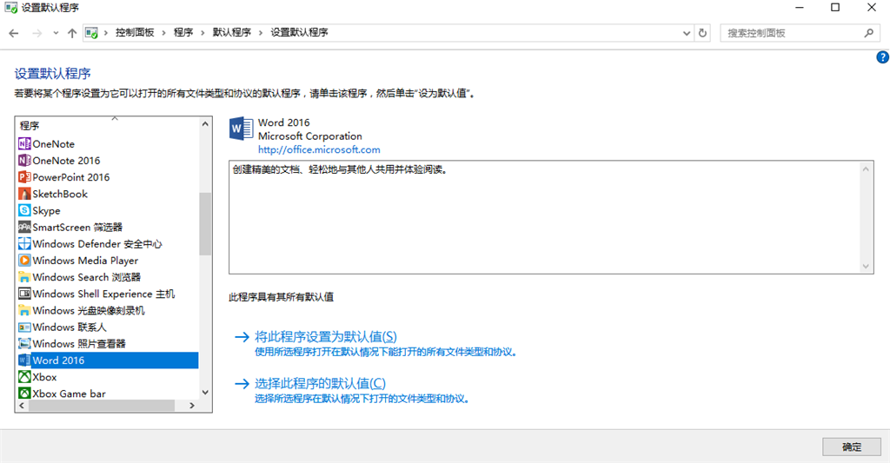The image size is (890, 463).
Task: Click the Windows 联系人 icon
Action: tap(24, 327)
